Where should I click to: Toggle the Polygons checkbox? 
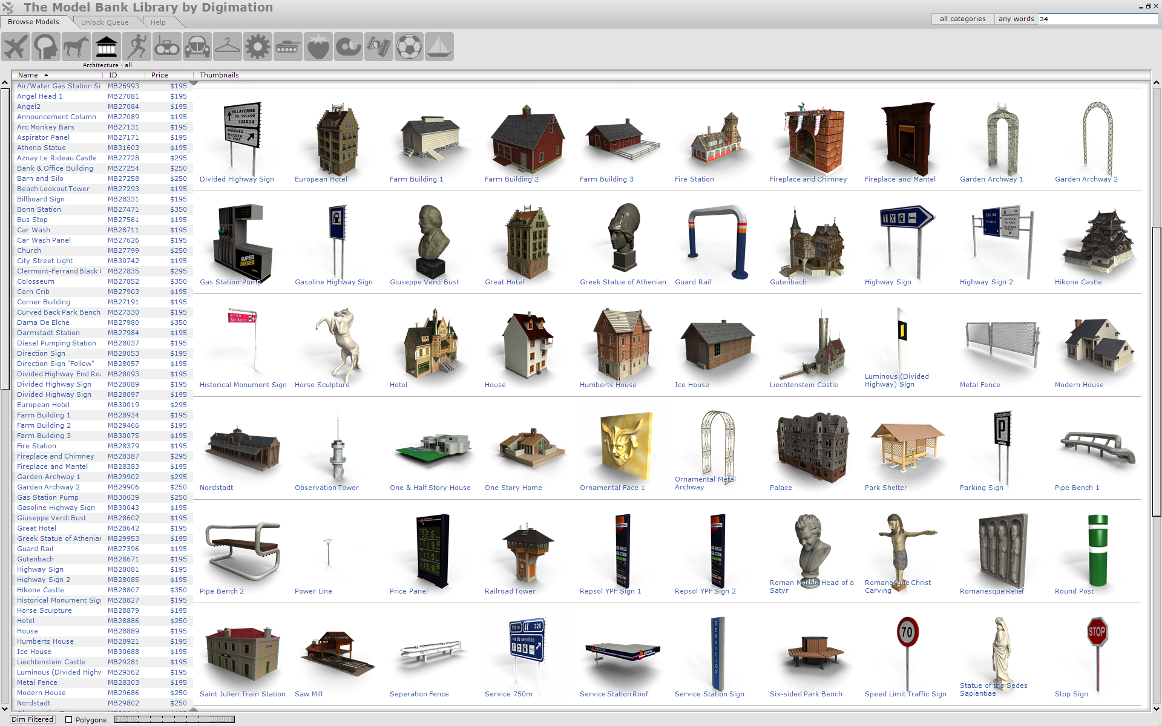(x=69, y=720)
